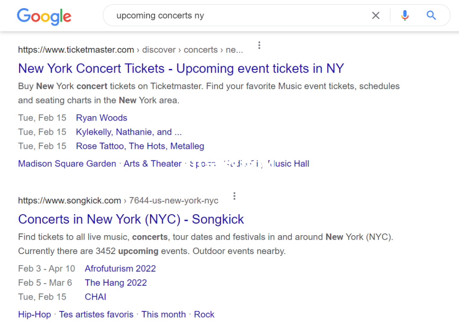The width and height of the screenshot is (459, 332).
Task: Clear the search query with X icon
Action: click(376, 15)
